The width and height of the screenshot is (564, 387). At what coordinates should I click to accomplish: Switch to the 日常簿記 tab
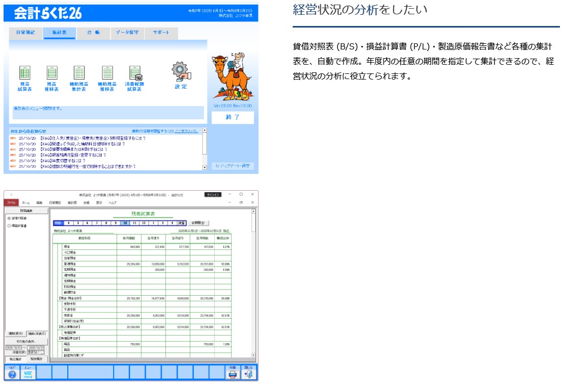click(x=25, y=33)
